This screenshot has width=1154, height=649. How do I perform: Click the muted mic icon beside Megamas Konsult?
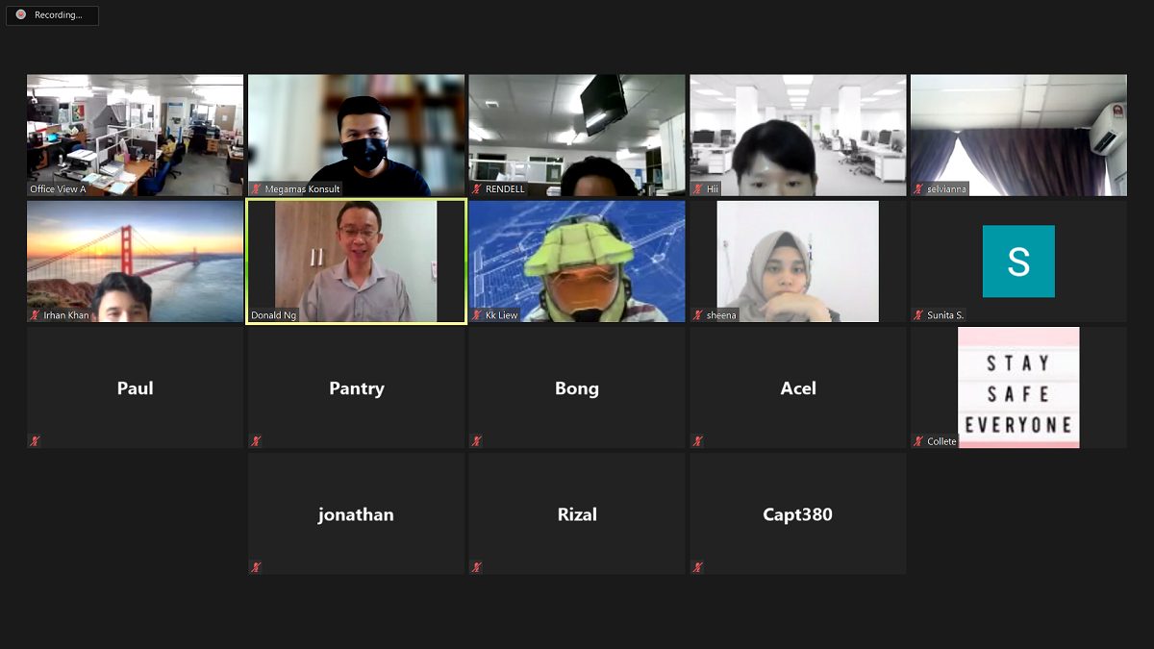(x=257, y=189)
